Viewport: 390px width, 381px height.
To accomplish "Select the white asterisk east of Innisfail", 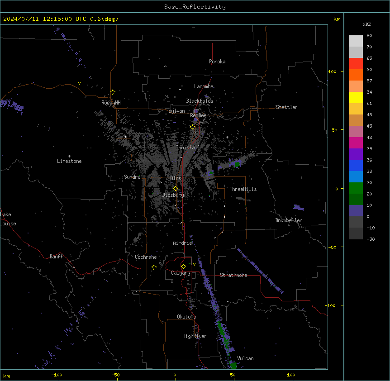I will (227, 137).
